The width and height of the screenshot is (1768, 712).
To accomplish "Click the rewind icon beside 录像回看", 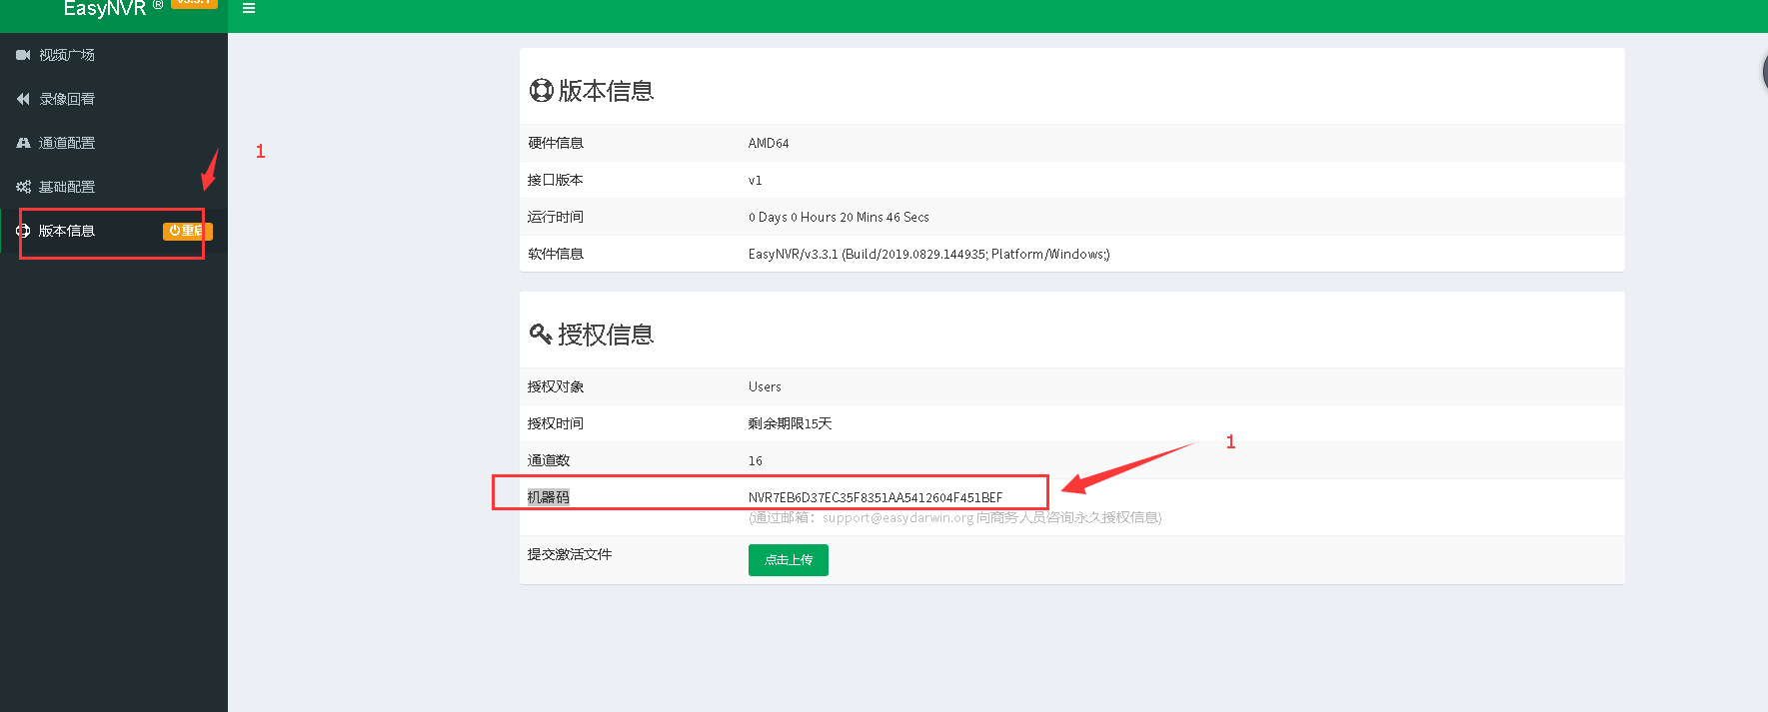I will [23, 99].
